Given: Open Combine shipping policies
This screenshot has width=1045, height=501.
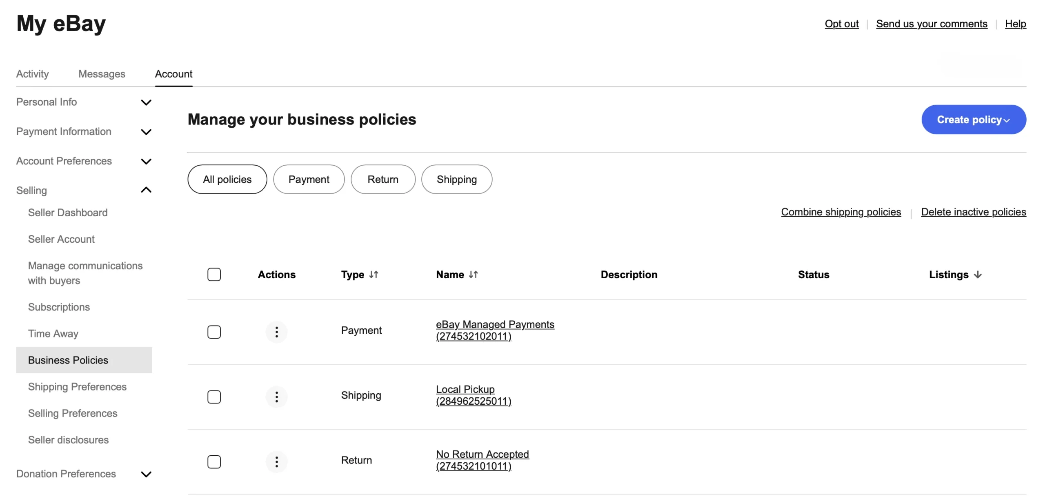Looking at the screenshot, I should click(840, 212).
